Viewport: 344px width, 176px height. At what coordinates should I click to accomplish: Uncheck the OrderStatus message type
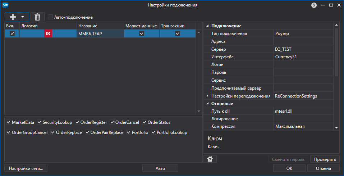[145, 122]
